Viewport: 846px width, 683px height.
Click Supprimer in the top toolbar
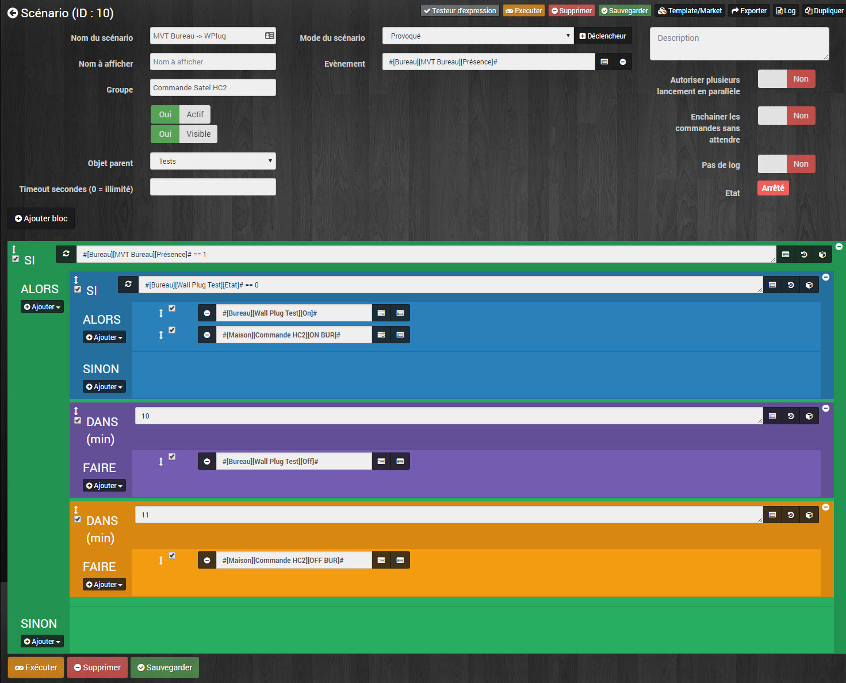click(x=571, y=10)
